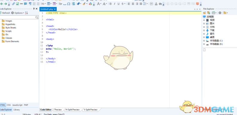The width and height of the screenshot is (237, 115).
Task: Open the colorful color picker icon
Action: pyautogui.click(x=90, y=4)
